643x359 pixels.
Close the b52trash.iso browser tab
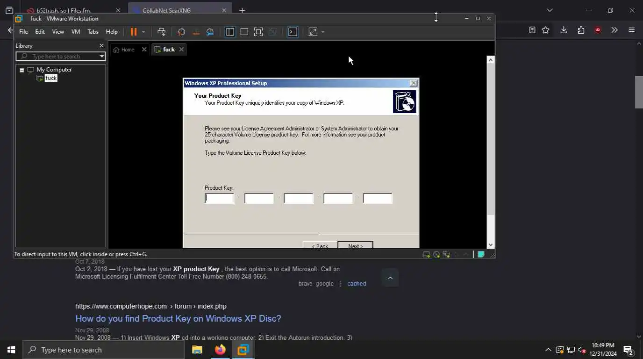[x=118, y=10]
